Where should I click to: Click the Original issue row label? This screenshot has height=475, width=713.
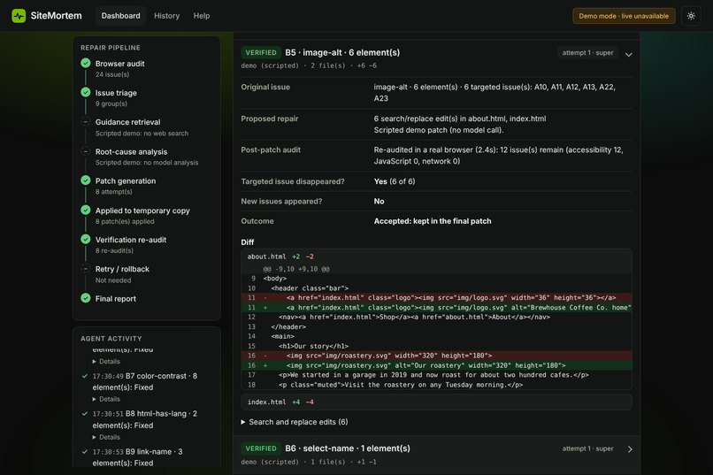click(265, 87)
